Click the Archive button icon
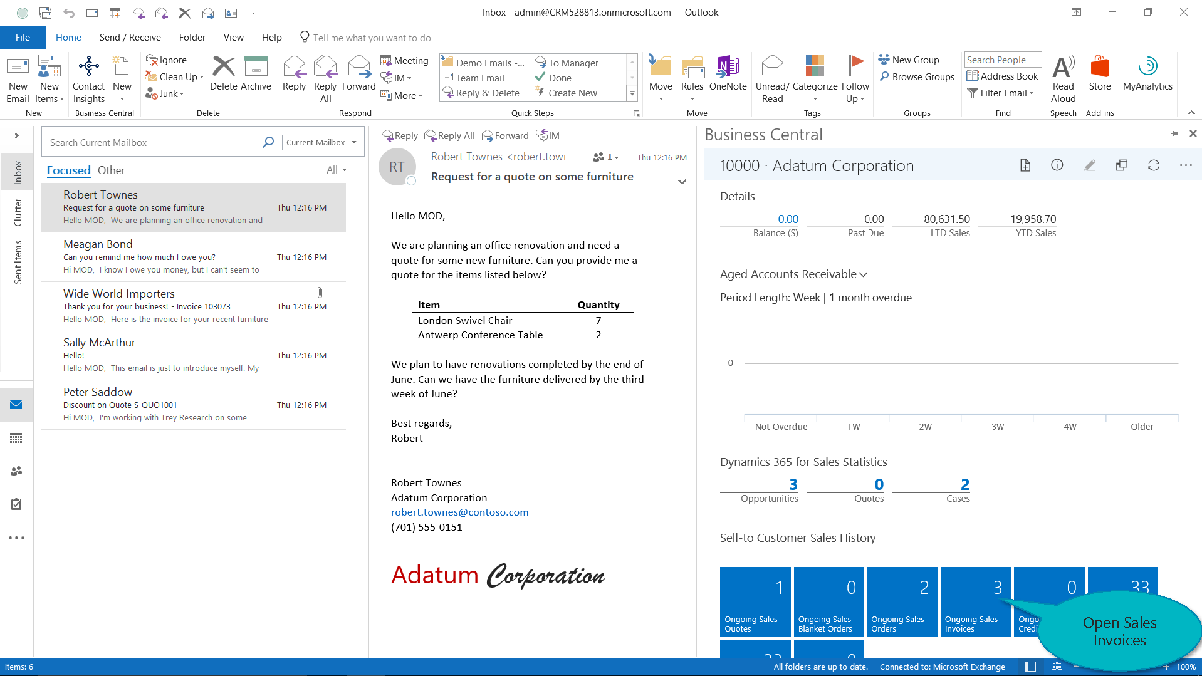Image resolution: width=1202 pixels, height=676 pixels. pyautogui.click(x=256, y=66)
